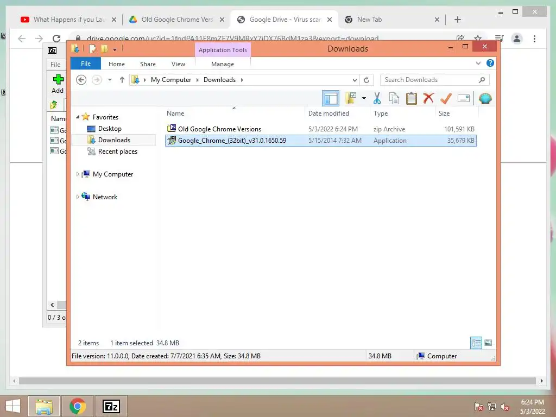
Task: Click Downloads in breadcrumb path
Action: [x=219, y=80]
